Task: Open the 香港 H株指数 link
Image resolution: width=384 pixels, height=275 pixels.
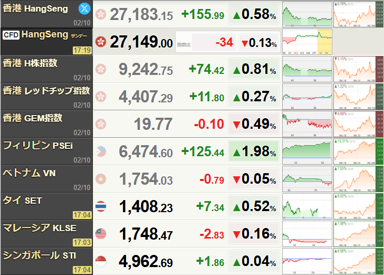Action: (x=30, y=63)
